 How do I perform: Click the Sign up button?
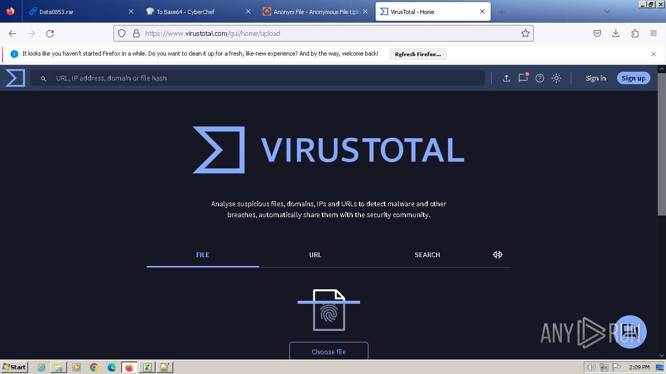click(633, 78)
